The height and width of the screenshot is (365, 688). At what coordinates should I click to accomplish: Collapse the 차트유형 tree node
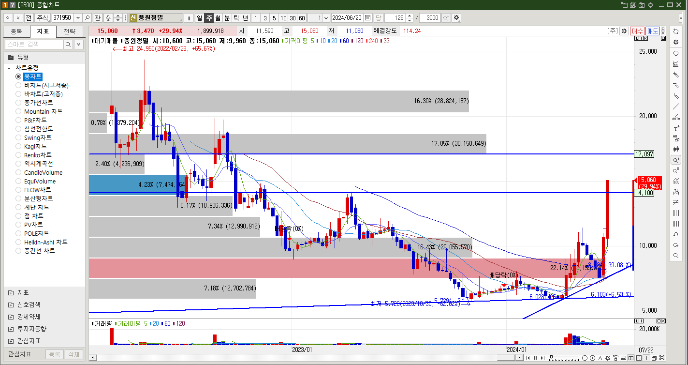(x=9, y=68)
